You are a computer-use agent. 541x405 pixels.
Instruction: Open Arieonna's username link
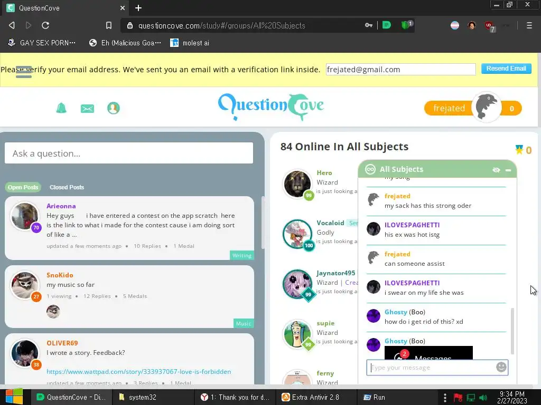(61, 206)
